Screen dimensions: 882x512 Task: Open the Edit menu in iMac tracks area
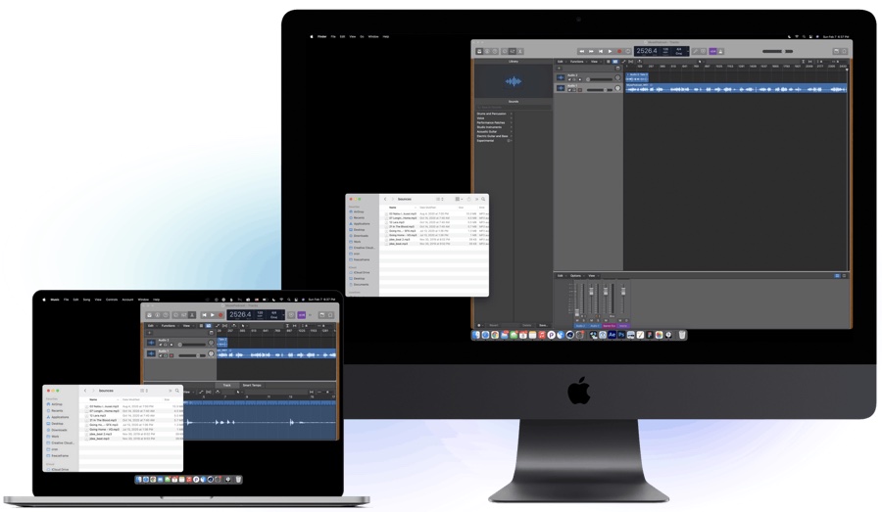click(561, 62)
